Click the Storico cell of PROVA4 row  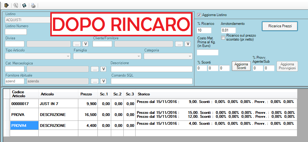216,125
